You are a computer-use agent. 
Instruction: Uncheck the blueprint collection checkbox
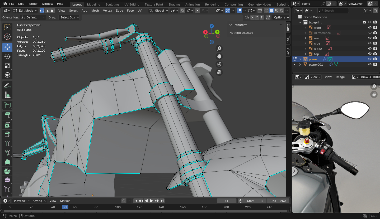tap(364, 22)
